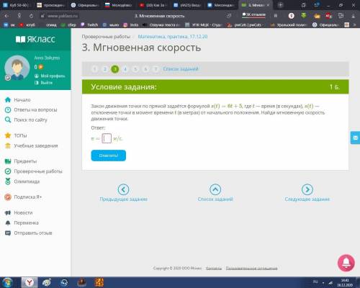Click the taskbar clock
This screenshot has width=360, height=288.
point(345,282)
